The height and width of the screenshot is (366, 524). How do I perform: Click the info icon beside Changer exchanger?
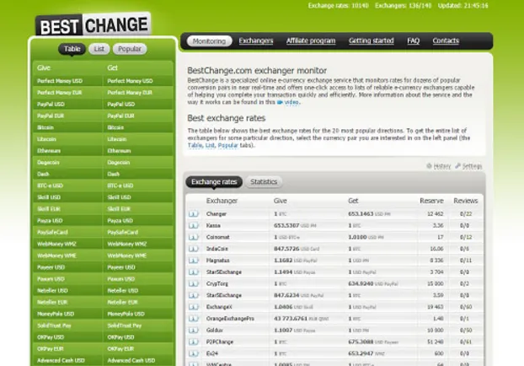194,213
